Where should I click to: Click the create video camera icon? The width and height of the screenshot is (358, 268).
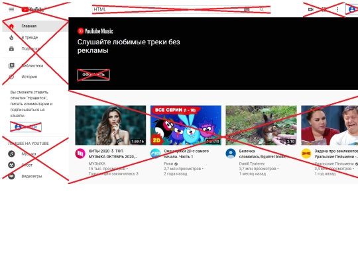coord(310,9)
